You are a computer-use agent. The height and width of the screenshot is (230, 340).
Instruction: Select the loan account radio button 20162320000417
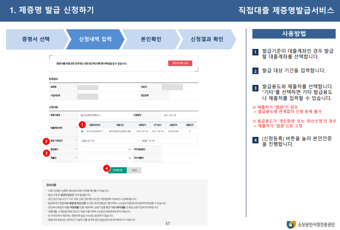pyautogui.click(x=82, y=132)
